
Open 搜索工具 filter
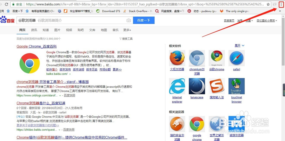click(126, 39)
